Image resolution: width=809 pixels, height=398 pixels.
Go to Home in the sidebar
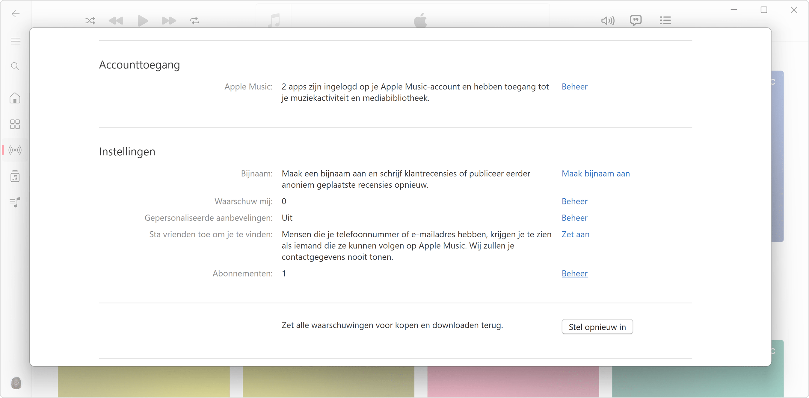click(x=14, y=98)
